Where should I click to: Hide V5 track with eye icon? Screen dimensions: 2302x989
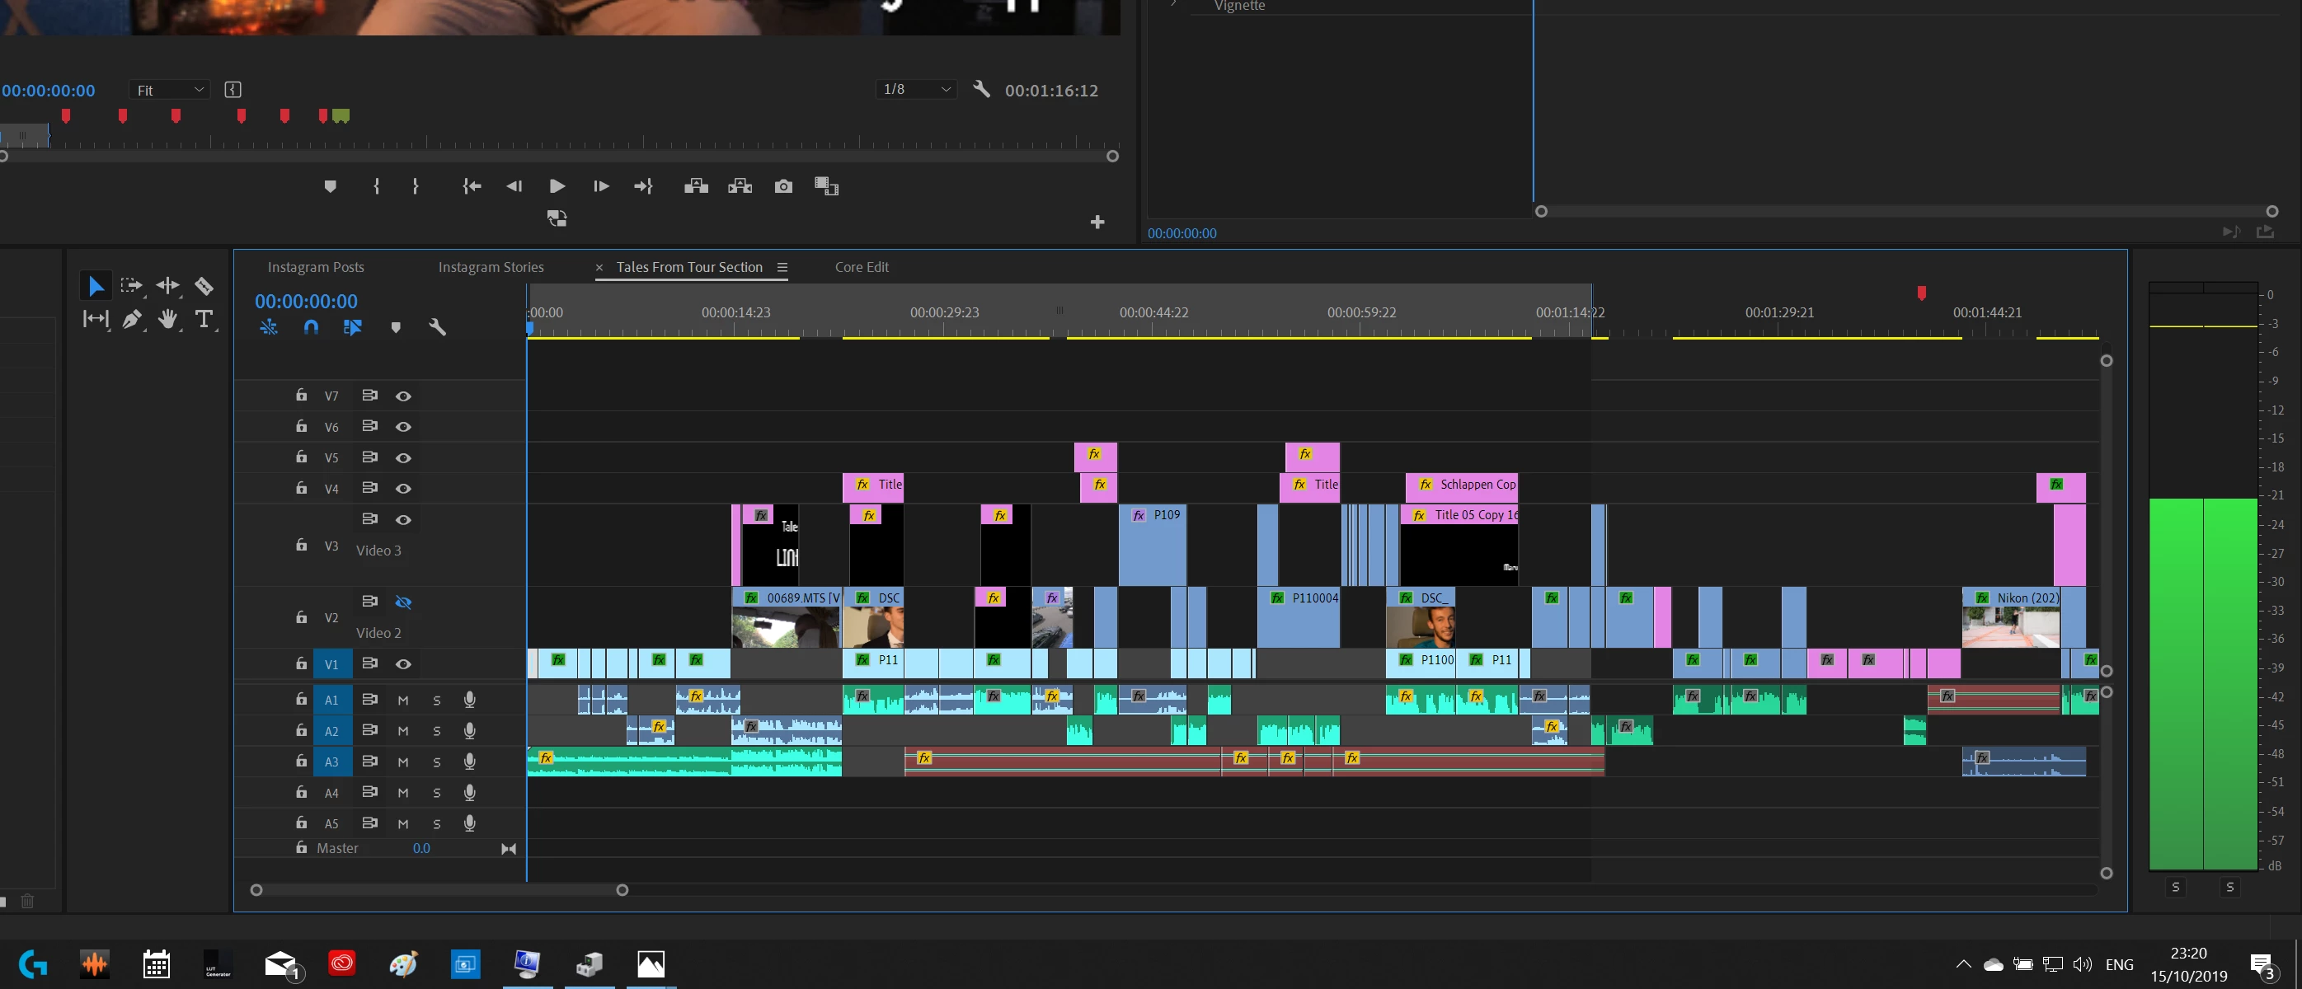(403, 457)
